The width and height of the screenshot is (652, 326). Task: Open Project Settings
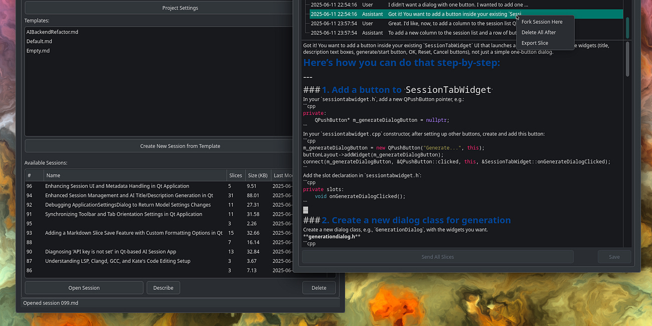180,8
